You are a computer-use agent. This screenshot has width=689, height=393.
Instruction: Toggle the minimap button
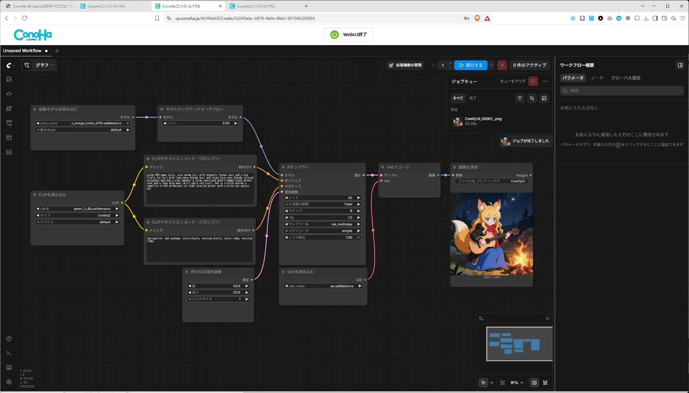(x=534, y=383)
